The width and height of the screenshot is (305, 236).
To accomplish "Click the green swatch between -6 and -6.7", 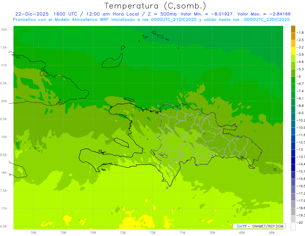I will pos(293,80).
